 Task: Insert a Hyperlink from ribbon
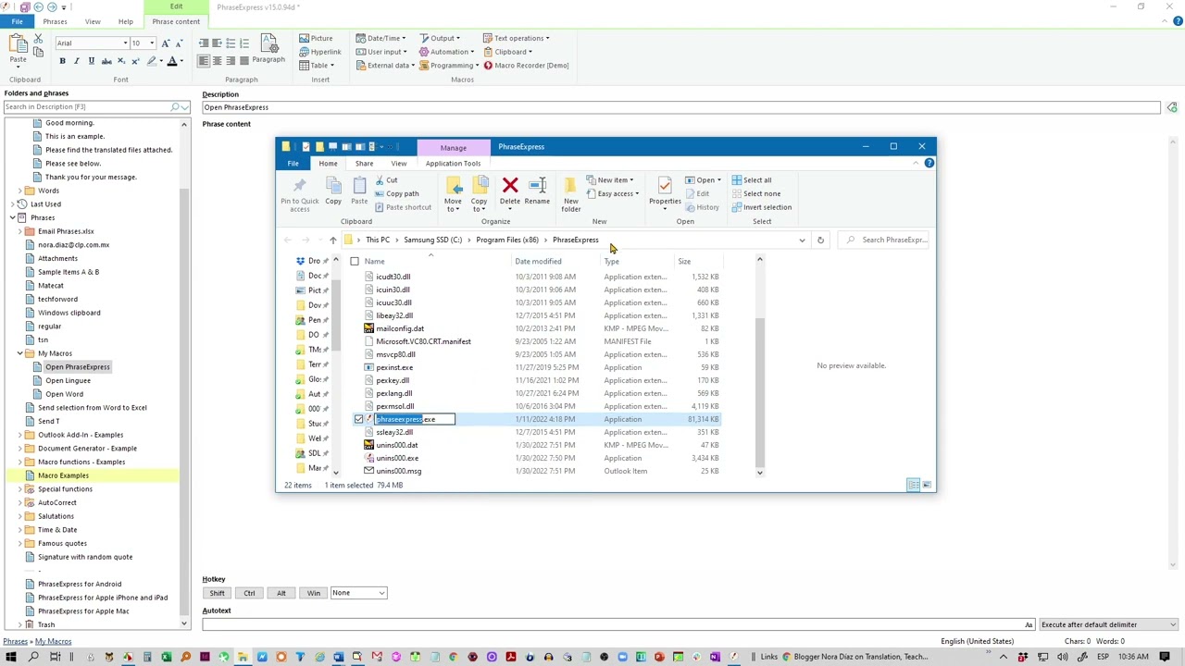[319, 52]
